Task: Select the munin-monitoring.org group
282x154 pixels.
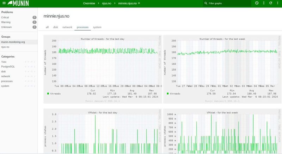Action: coord(13,42)
